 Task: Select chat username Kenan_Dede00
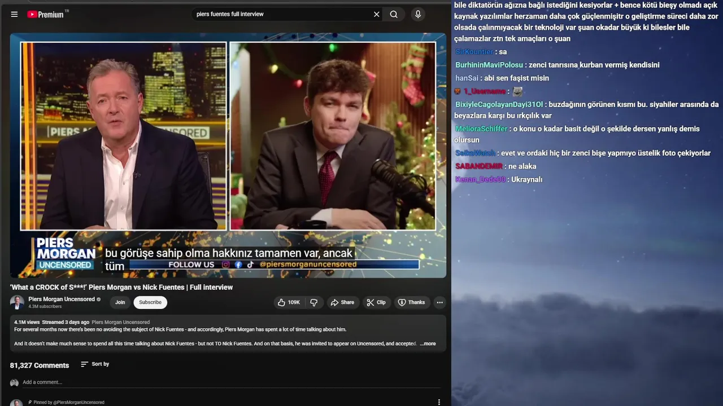[480, 179]
